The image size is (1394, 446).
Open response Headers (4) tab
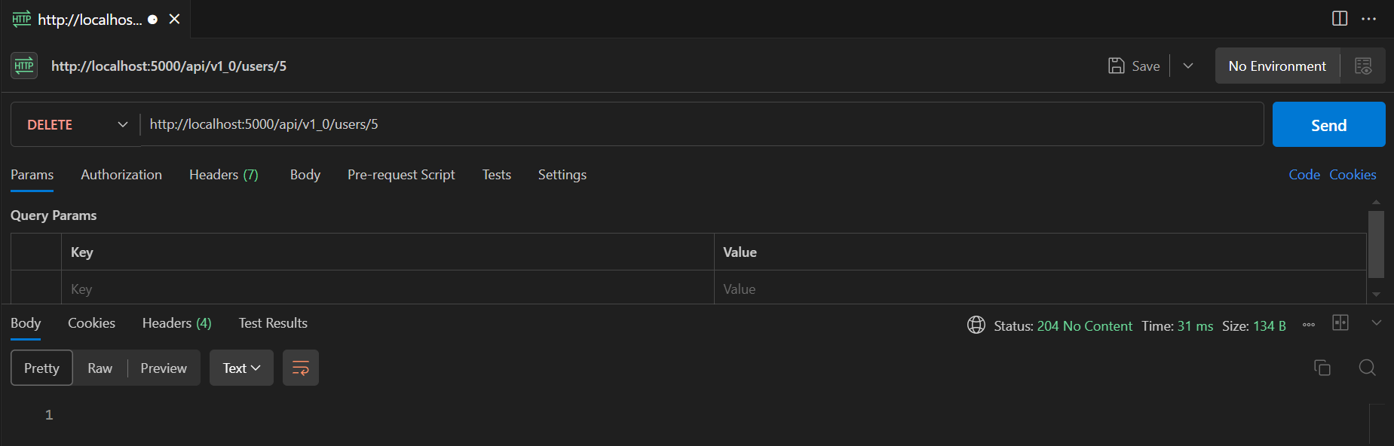177,323
